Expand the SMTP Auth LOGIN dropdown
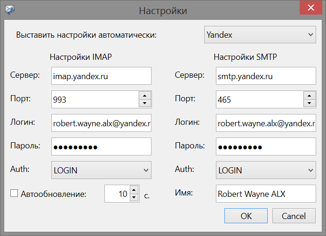 [x=266, y=170]
